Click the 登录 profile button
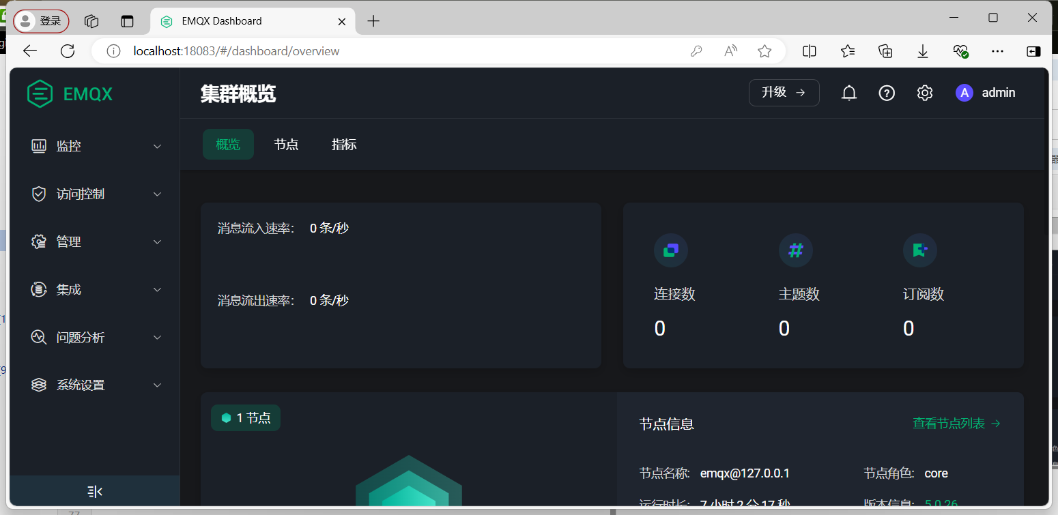 tap(41, 21)
